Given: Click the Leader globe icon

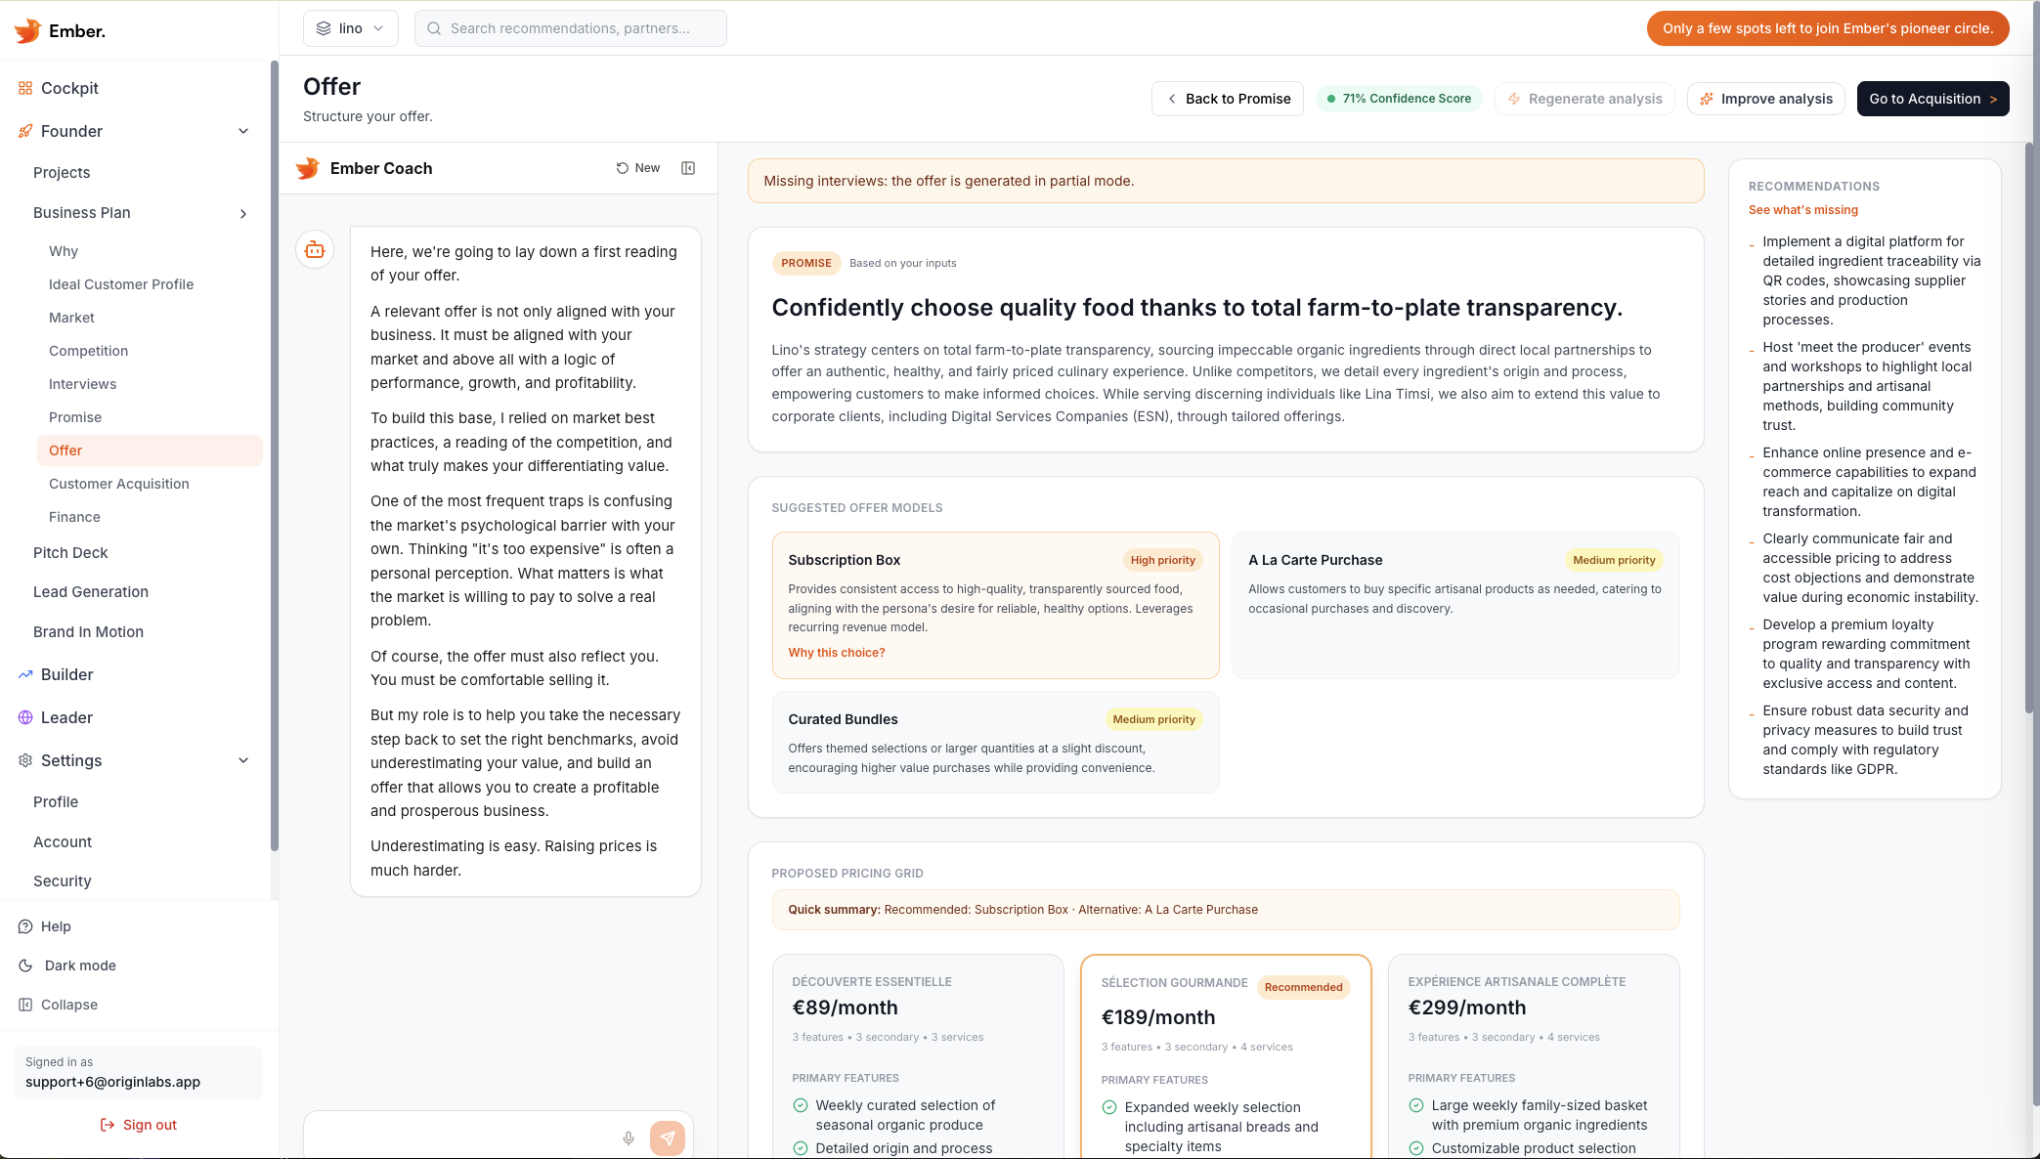Looking at the screenshot, I should 24,717.
